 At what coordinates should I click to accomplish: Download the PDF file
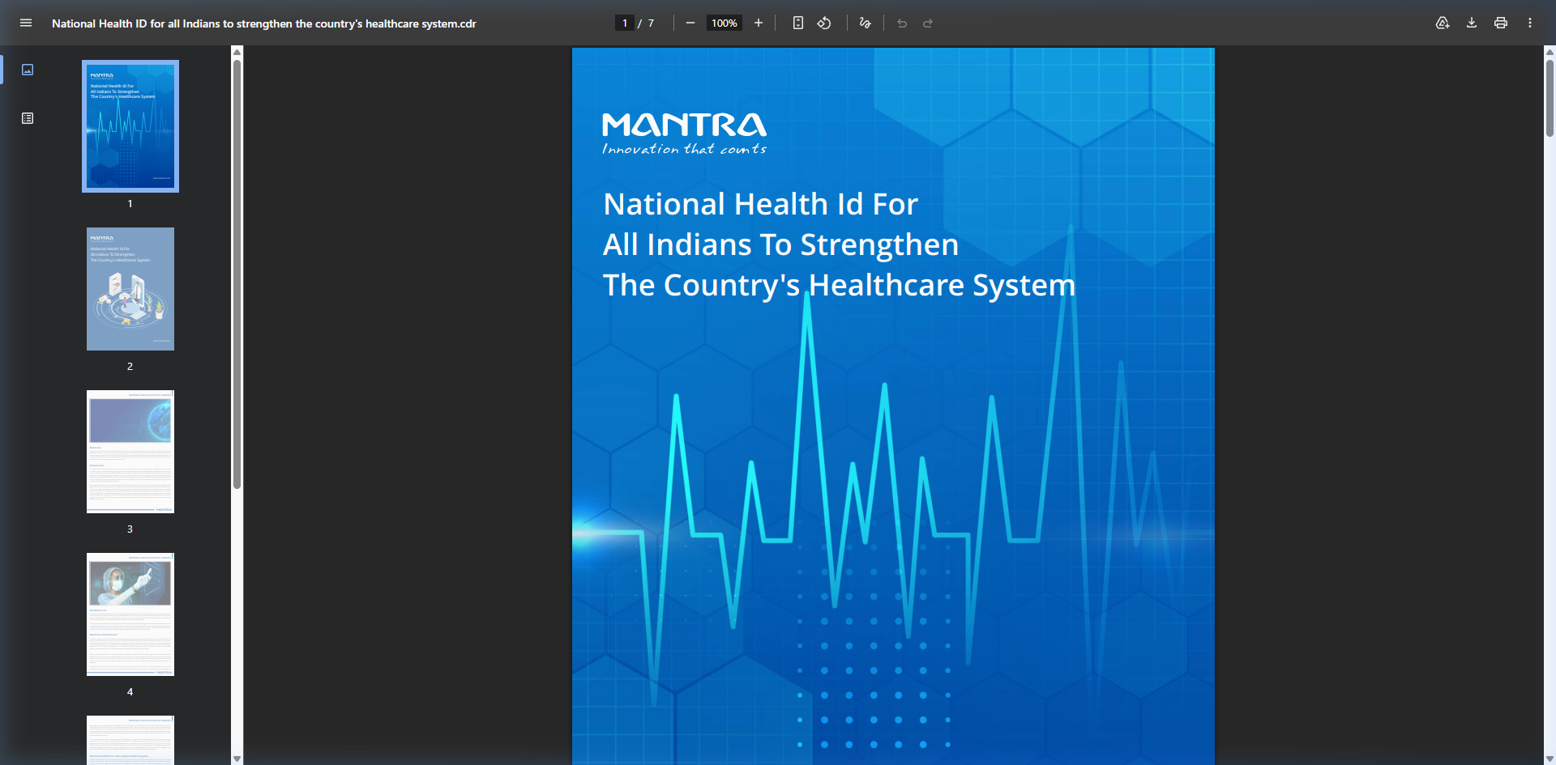coord(1472,23)
